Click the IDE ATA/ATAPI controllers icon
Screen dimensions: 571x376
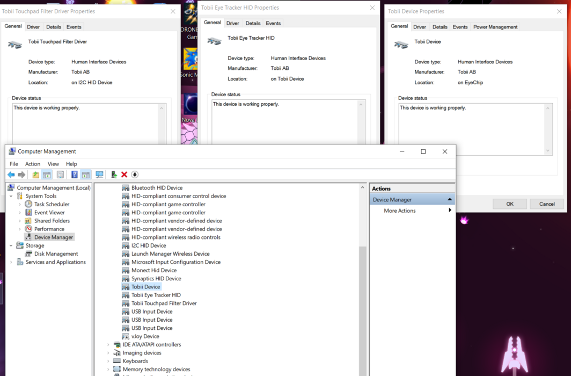point(117,345)
